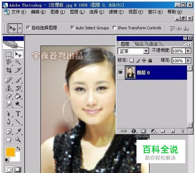Add a layer style (fx)
Screen dimensions: 195x173
tap(134, 131)
